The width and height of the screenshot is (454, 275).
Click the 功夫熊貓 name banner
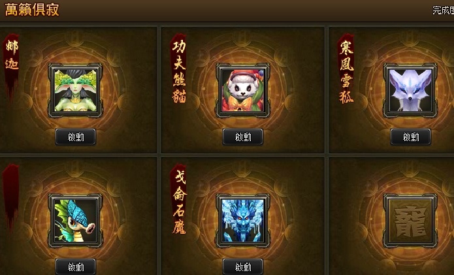pyautogui.click(x=178, y=69)
